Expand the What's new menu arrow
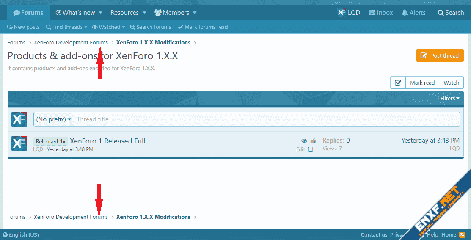Image resolution: width=471 pixels, height=240 pixels. 100,13
